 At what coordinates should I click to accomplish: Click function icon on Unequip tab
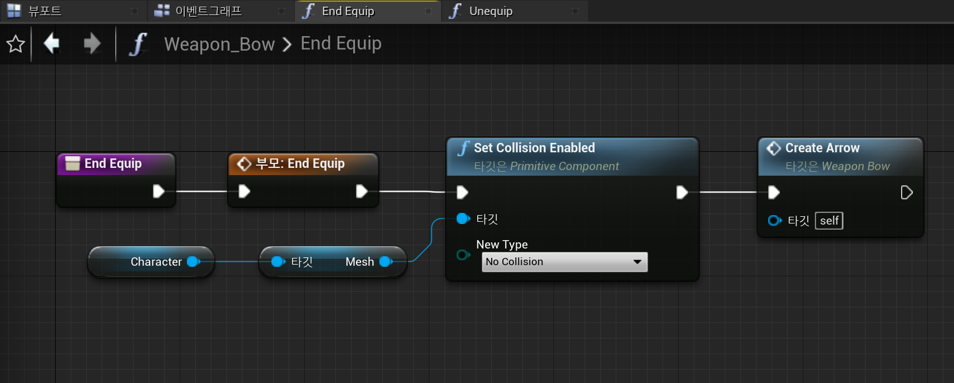point(455,11)
